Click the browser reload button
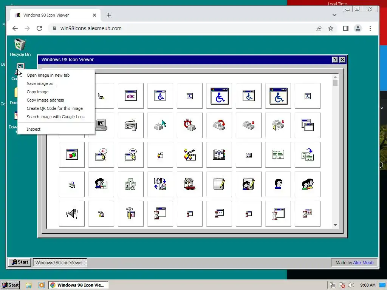This screenshot has width=387, height=290. (39, 28)
